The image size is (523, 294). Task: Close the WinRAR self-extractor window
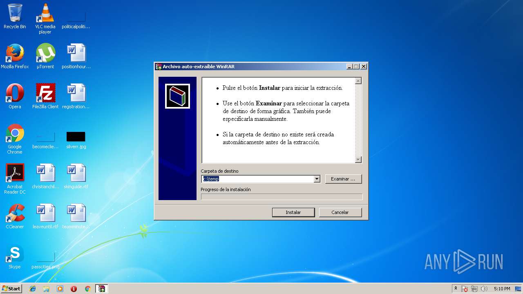pyautogui.click(x=364, y=67)
